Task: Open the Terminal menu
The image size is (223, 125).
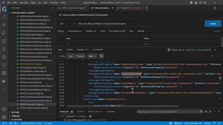Action: coord(54,2)
